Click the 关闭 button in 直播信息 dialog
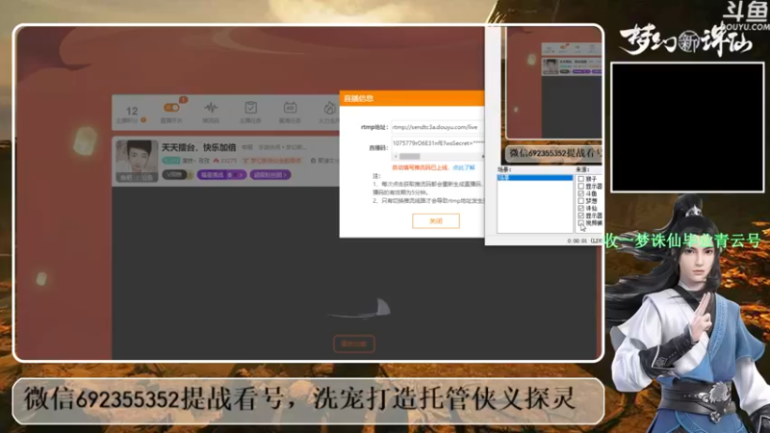Image resolution: width=770 pixels, height=433 pixels. (x=436, y=221)
